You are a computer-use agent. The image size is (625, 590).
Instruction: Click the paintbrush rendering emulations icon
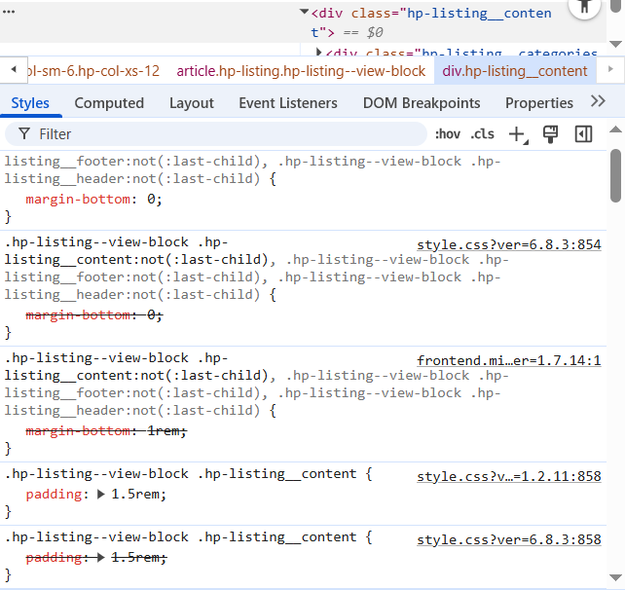coord(550,134)
